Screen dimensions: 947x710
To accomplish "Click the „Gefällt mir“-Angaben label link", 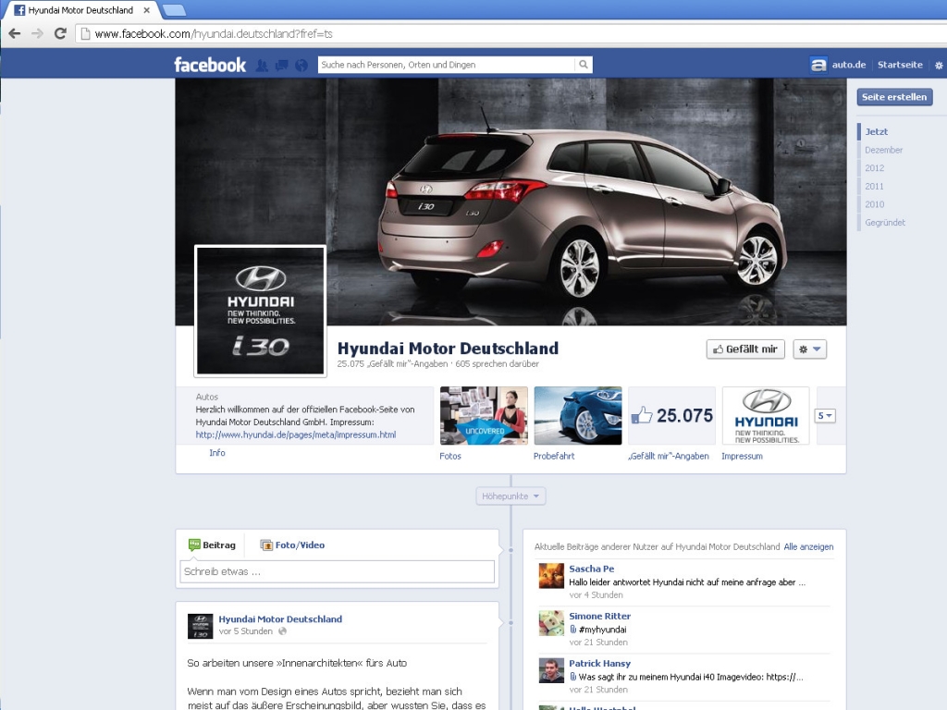I will click(669, 456).
